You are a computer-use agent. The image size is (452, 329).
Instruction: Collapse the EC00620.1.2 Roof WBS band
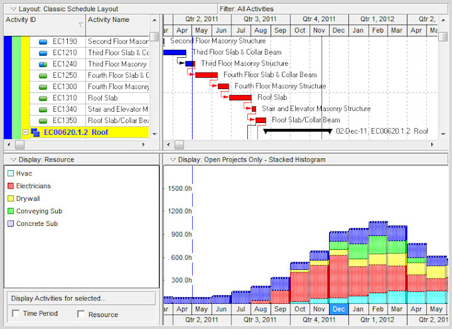(25, 132)
